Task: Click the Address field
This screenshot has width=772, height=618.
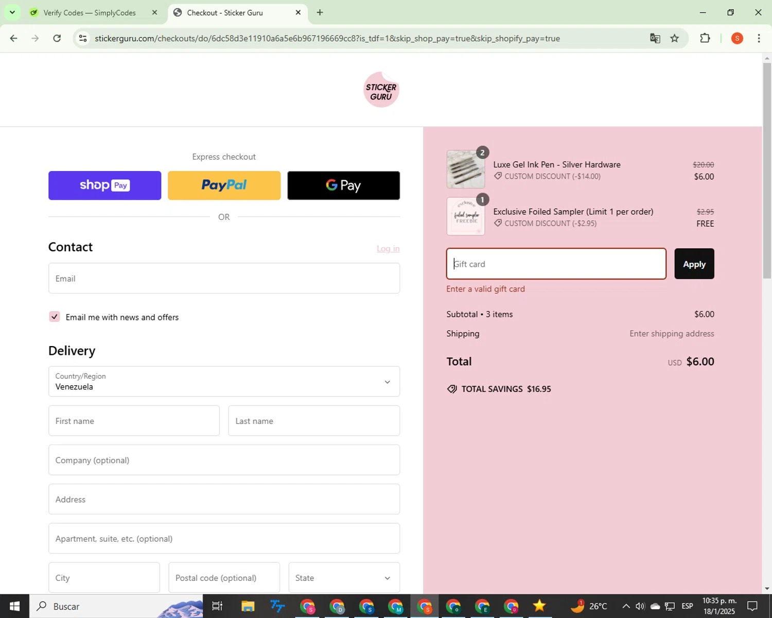Action: click(x=224, y=499)
